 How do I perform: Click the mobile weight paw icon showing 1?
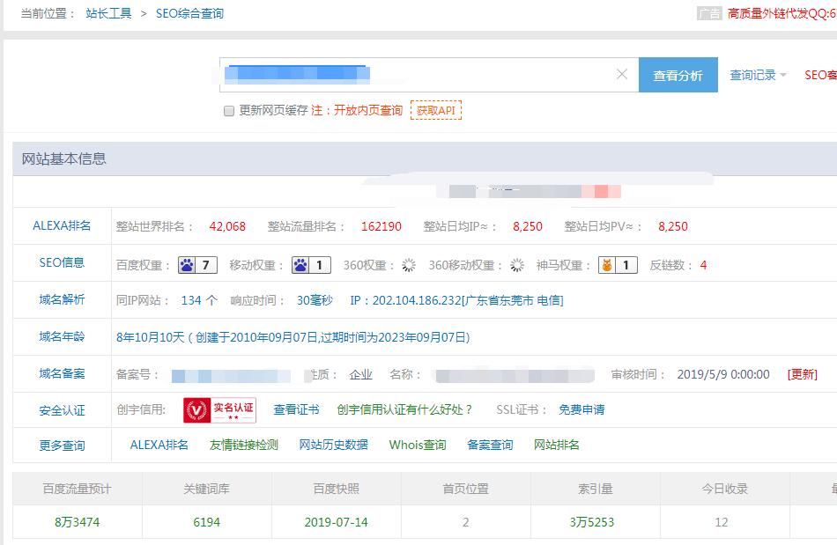(x=302, y=264)
